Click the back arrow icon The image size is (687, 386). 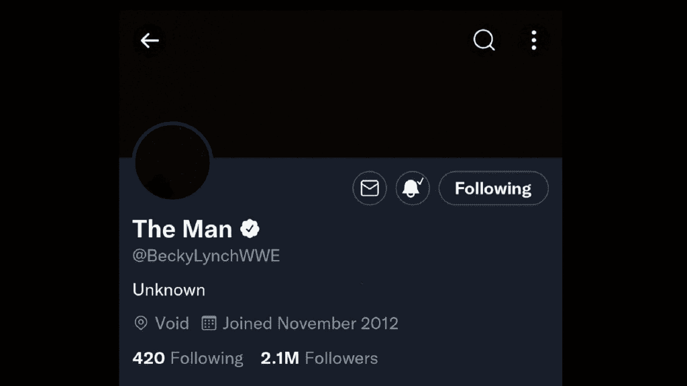(149, 41)
